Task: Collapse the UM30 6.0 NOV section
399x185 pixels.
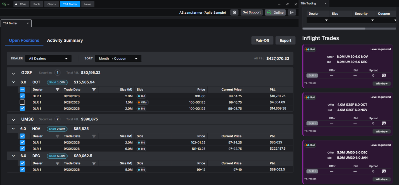Action: coord(13,129)
